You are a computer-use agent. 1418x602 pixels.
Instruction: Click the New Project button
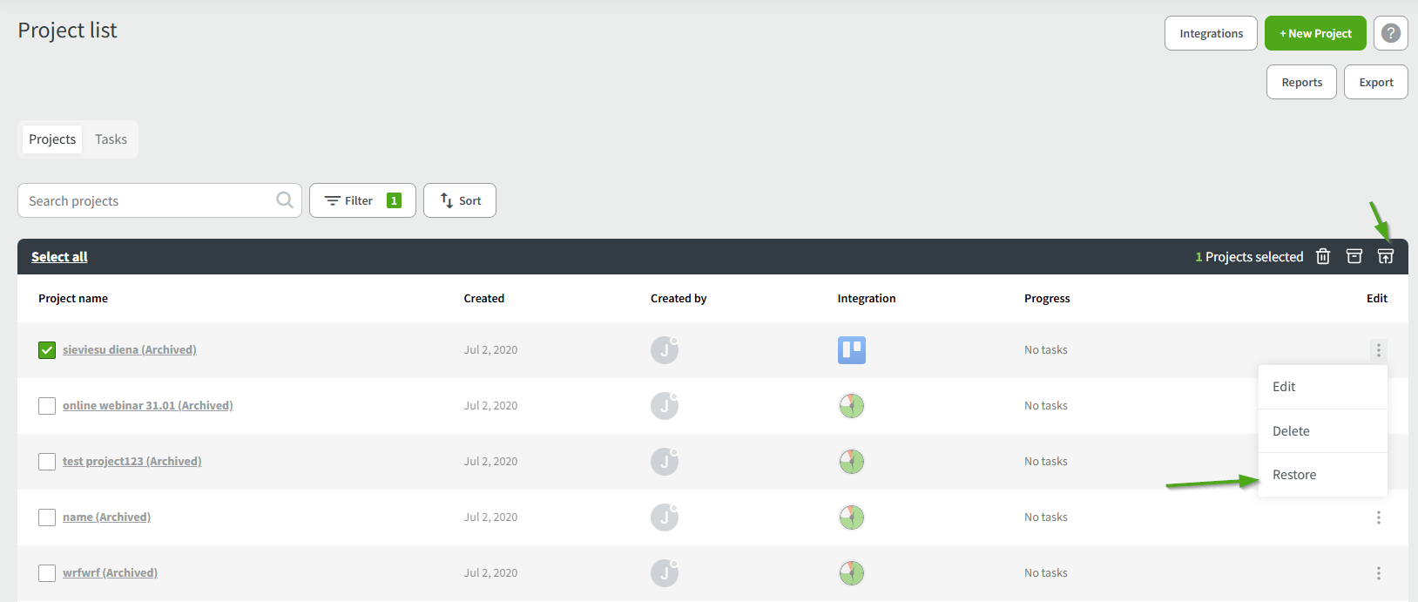[1314, 33]
